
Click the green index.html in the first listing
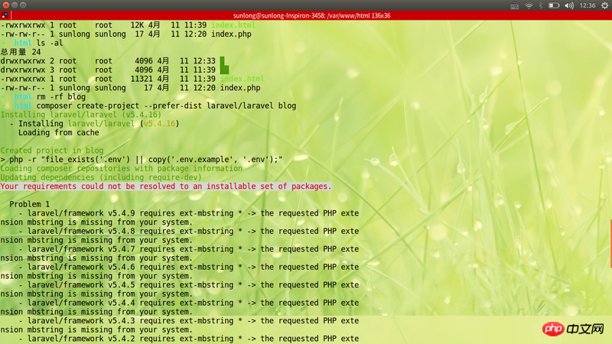(233, 25)
